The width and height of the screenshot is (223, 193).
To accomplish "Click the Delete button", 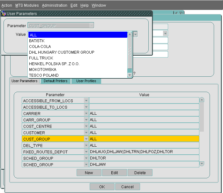I will tap(140, 173).
